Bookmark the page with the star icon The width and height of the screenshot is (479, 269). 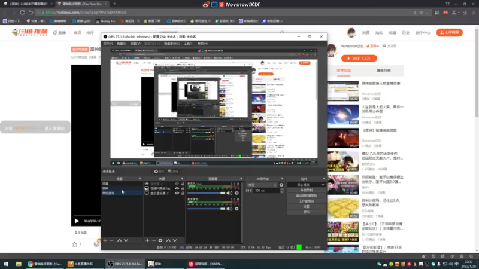(x=422, y=13)
